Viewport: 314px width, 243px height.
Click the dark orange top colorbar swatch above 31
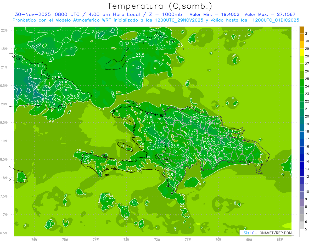(x=302, y=30)
